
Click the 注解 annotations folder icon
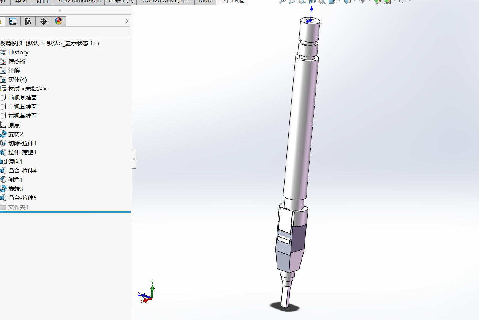pos(3,71)
